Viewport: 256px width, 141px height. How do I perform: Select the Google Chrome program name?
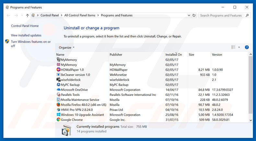point(72,120)
